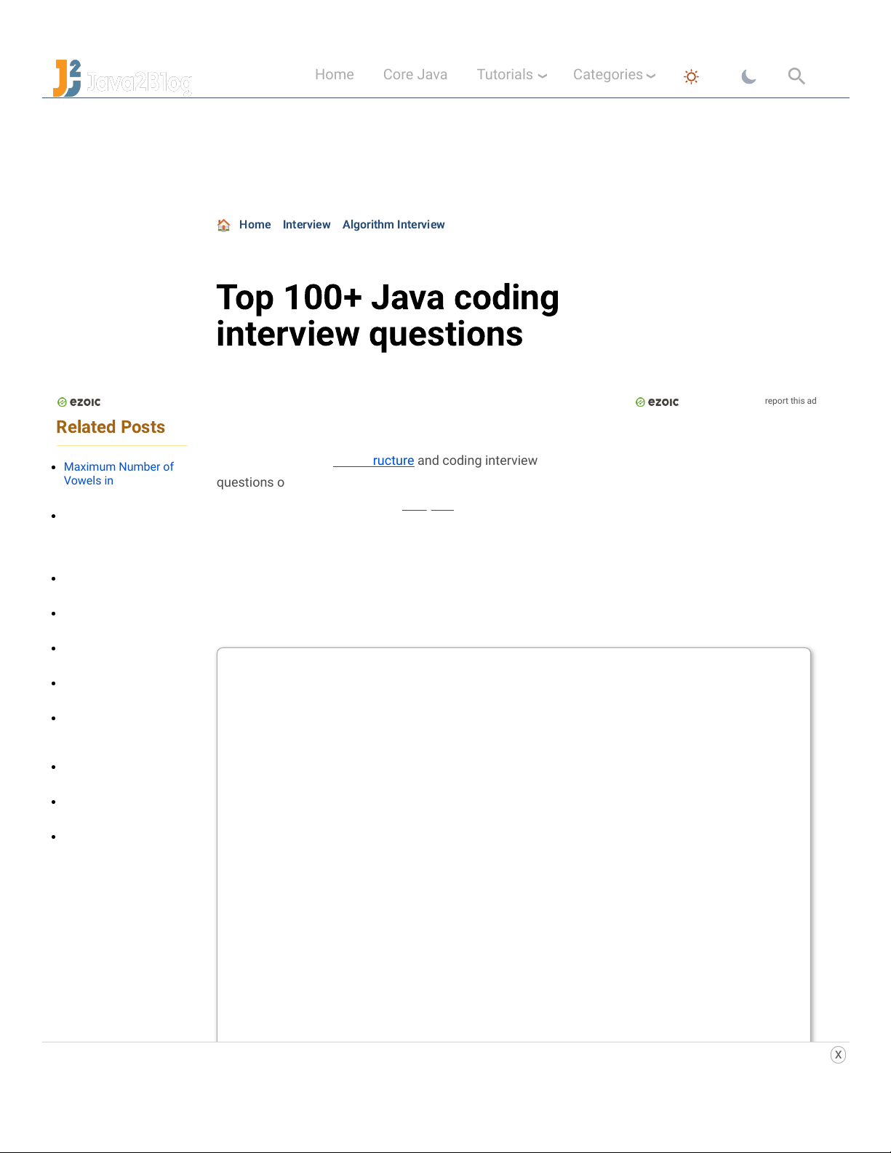891x1153 pixels.
Task: Switch to light mode with sun icon
Action: pyautogui.click(x=691, y=76)
